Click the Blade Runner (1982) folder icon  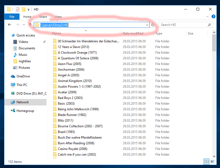pyautogui.click(x=55, y=115)
